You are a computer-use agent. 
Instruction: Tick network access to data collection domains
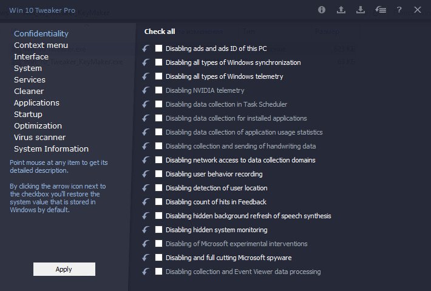click(158, 160)
